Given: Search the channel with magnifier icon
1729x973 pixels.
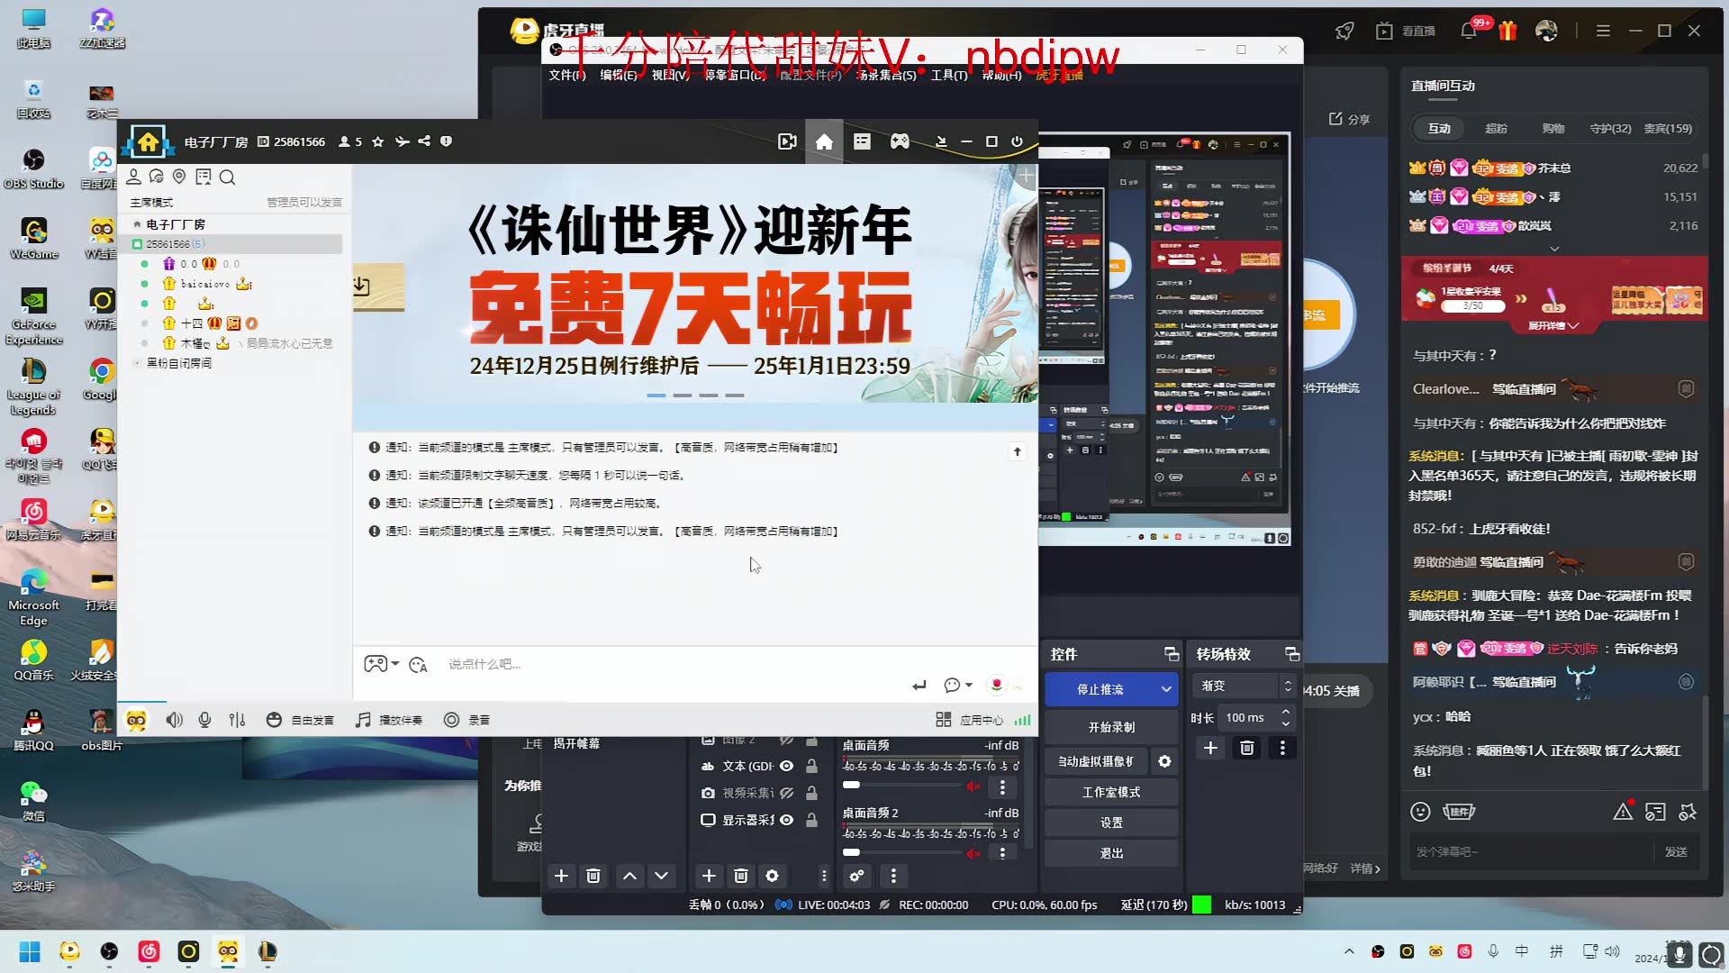Looking at the screenshot, I should coord(227,177).
